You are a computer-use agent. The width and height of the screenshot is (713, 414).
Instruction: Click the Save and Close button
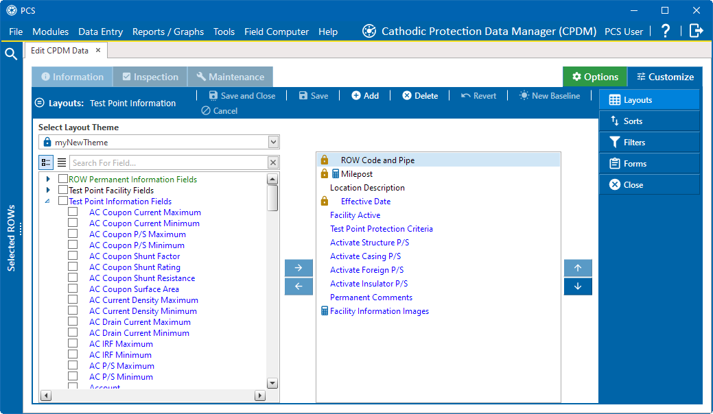[242, 96]
